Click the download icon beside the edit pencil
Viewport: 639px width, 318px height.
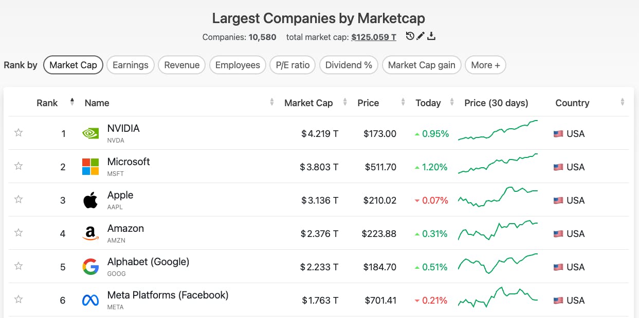coord(431,36)
